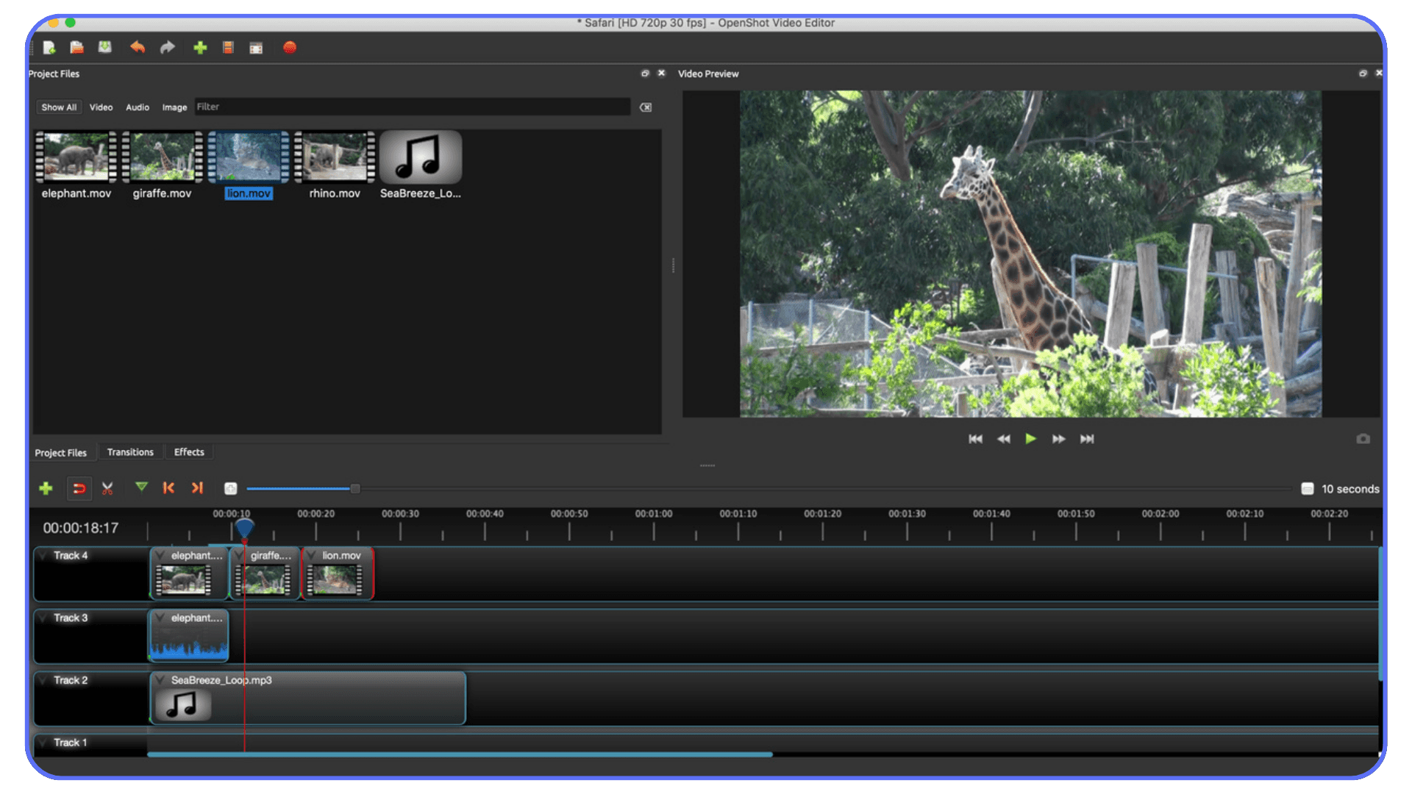Screen dimensions: 1412x794
Task: Select SeaBreeze_Loop music file thumbnail
Action: [421, 157]
